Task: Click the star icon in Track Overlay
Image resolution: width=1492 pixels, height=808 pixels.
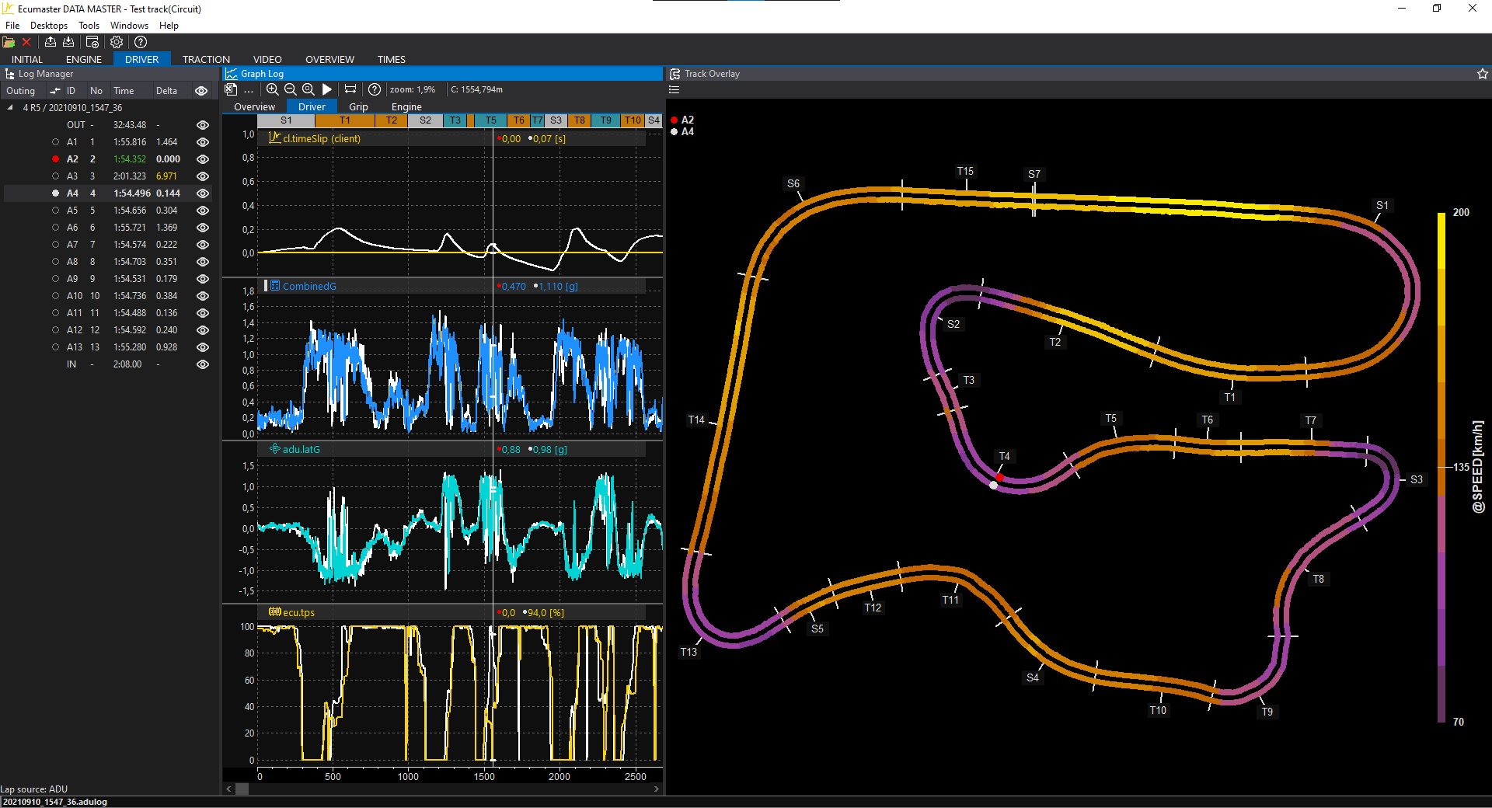Action: [x=1482, y=74]
